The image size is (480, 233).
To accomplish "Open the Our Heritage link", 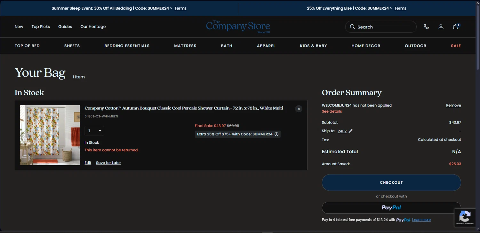I will pos(93,27).
